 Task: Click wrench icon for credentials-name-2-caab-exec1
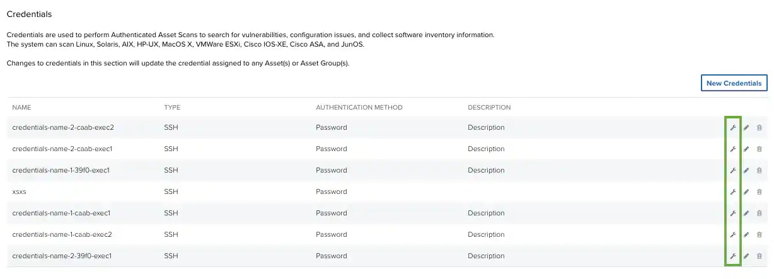(x=733, y=149)
